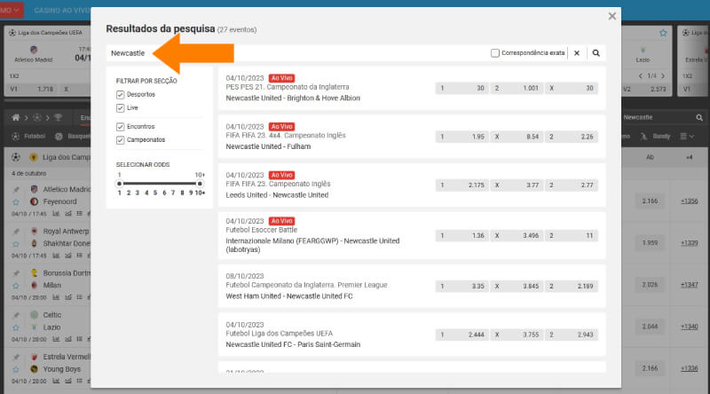Bet 2 at 2.189 on West Ham-Newcastle
Screen dimensions: 710x394
click(x=572, y=287)
